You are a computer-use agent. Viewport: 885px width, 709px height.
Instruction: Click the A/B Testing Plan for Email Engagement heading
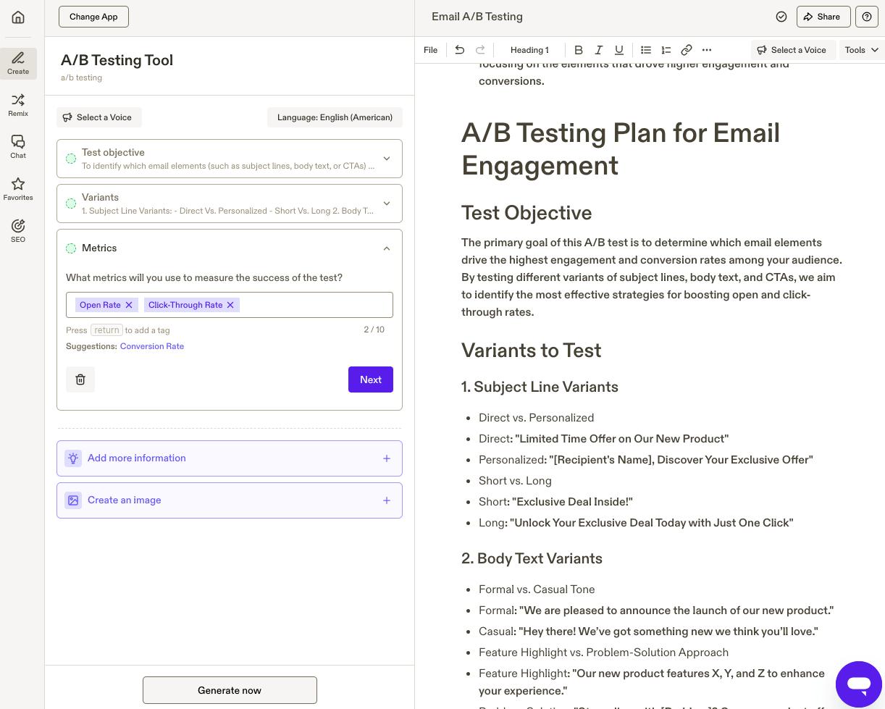point(621,149)
